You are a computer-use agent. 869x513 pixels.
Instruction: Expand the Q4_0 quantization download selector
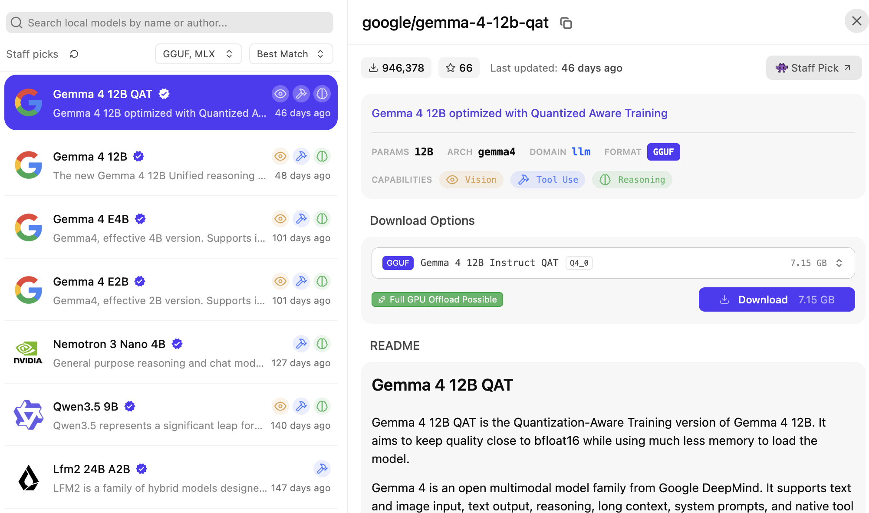tap(613, 263)
